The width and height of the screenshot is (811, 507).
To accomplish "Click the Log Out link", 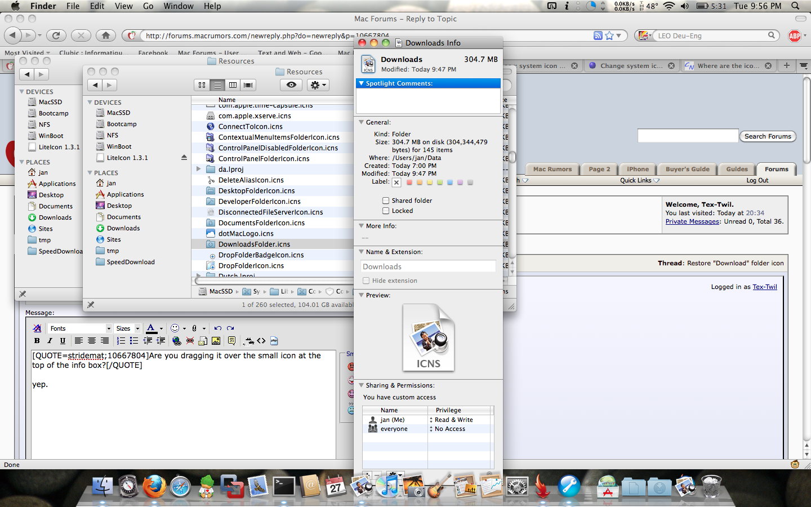I will [757, 180].
